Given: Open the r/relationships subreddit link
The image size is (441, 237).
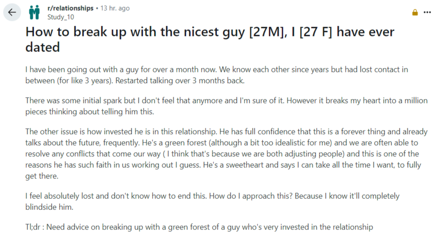Looking at the screenshot, I should click(x=70, y=8).
